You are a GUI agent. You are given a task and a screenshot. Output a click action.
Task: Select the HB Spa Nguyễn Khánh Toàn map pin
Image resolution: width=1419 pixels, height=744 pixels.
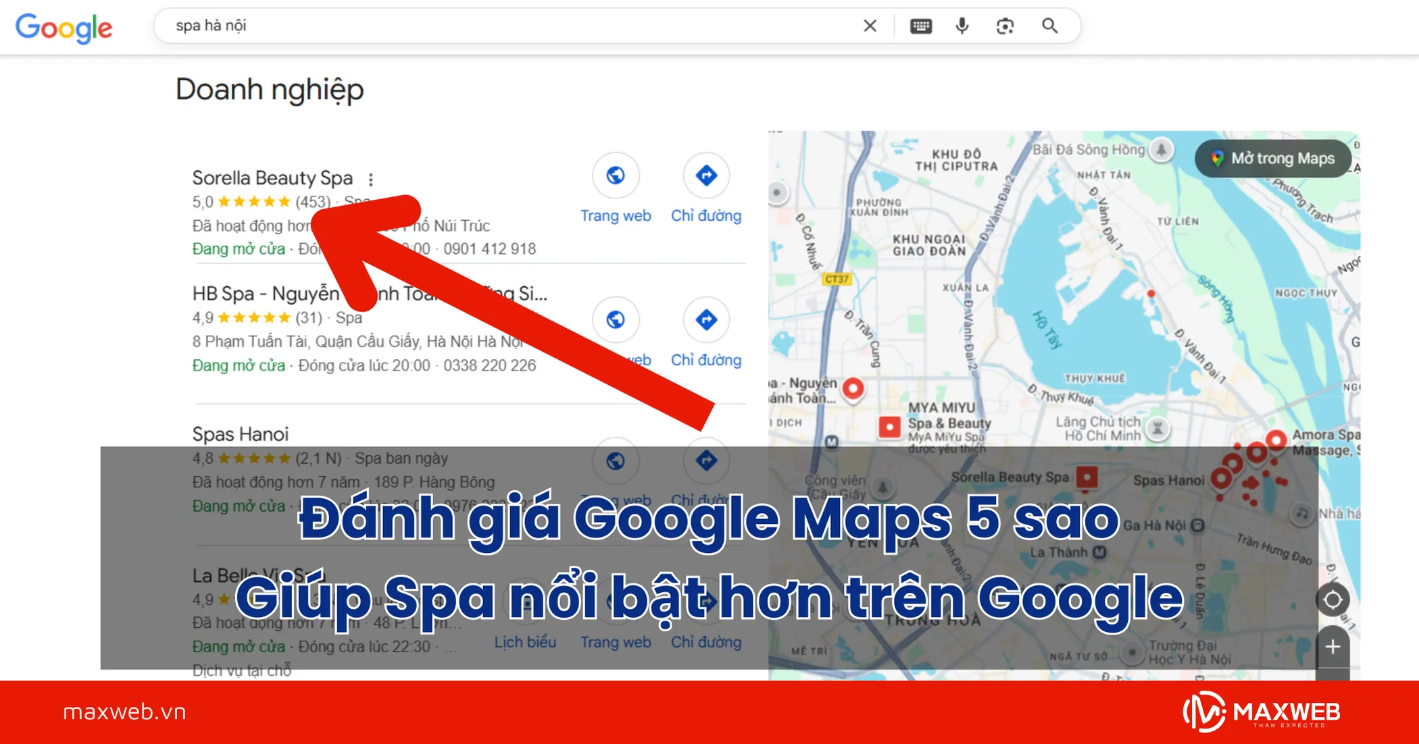pyautogui.click(x=853, y=389)
